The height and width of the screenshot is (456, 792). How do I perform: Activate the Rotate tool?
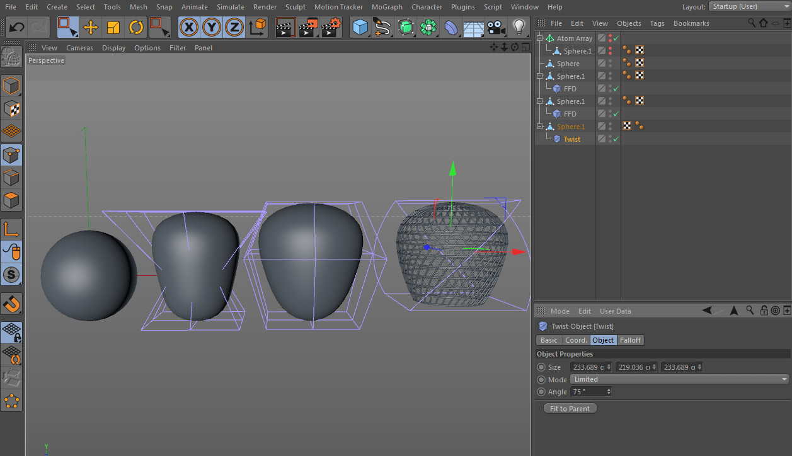(136, 27)
